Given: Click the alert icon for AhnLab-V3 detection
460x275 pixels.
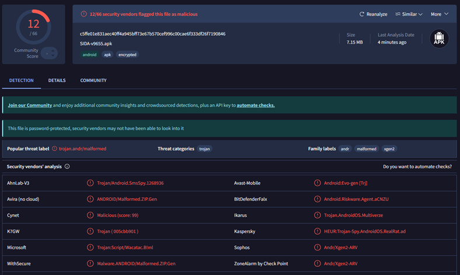Looking at the screenshot, I should tap(90, 183).
